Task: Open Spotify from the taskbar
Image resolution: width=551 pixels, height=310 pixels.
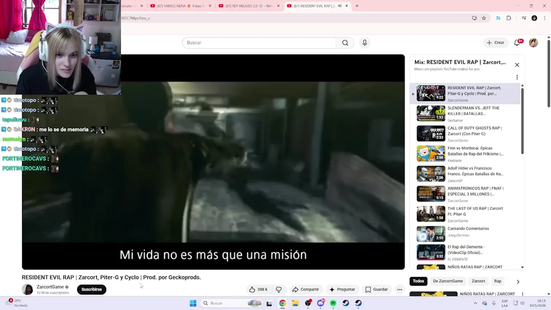Action: [333, 303]
